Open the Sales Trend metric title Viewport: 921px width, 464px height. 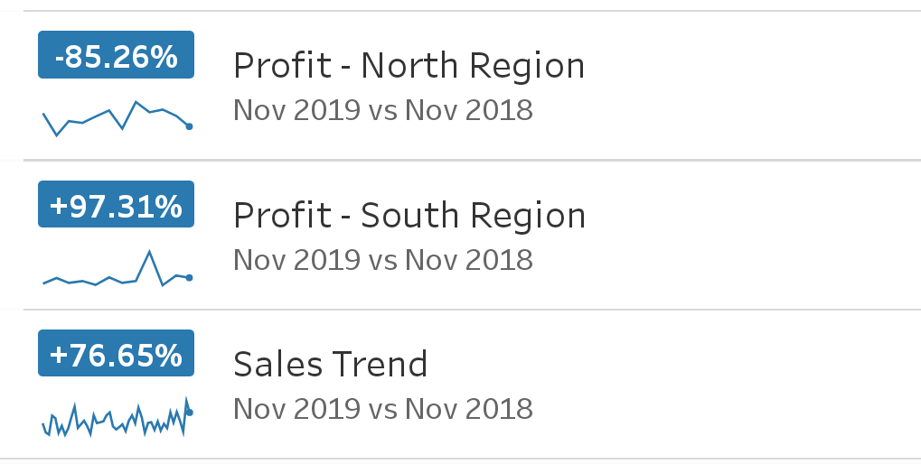tap(330, 364)
